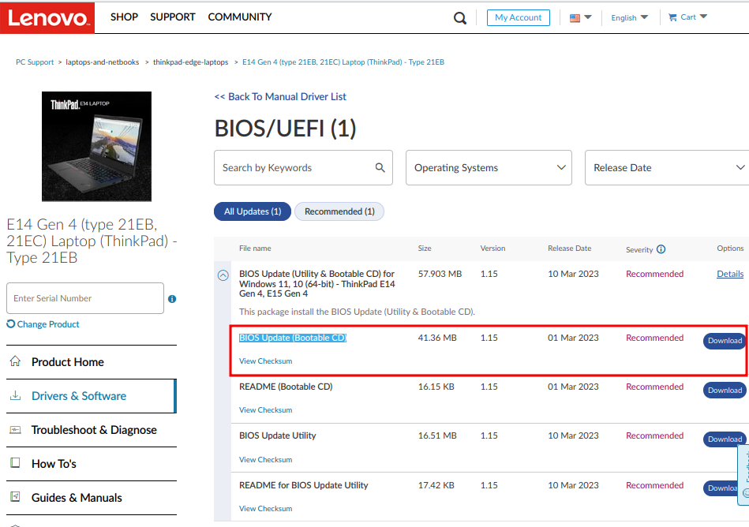Viewport: 749px width, 527px height.
Task: Open the Operating Systems dropdown
Action: [x=489, y=167]
